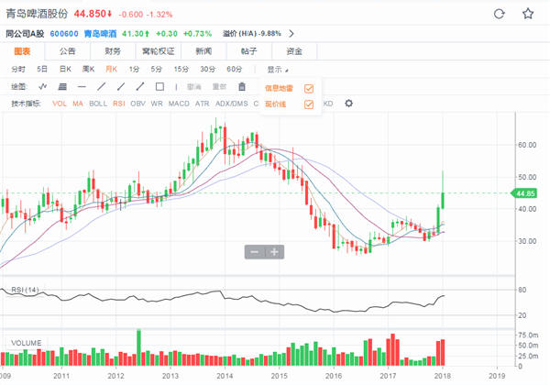Enable the MACD indicator
This screenshot has width=550, height=385.
179,103
